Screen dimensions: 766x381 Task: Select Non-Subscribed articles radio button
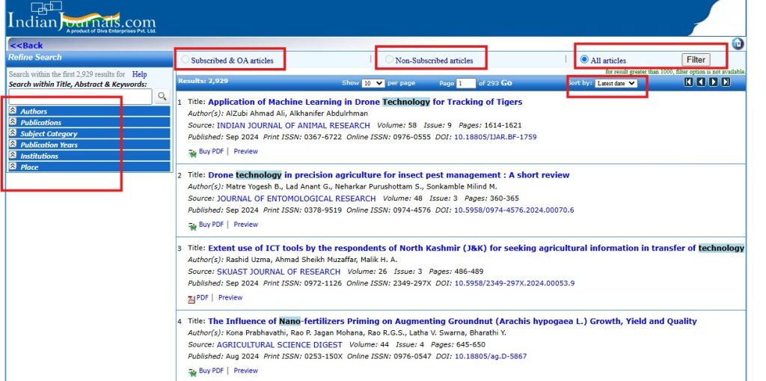389,60
